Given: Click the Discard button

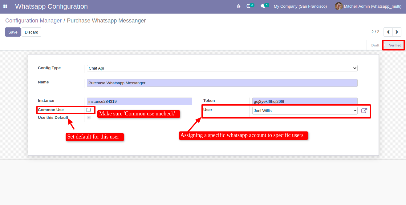Looking at the screenshot, I should 31,32.
